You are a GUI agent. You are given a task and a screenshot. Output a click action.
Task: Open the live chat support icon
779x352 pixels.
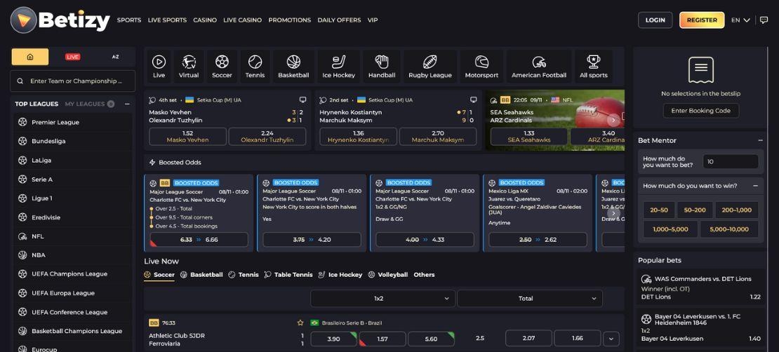coord(764,20)
